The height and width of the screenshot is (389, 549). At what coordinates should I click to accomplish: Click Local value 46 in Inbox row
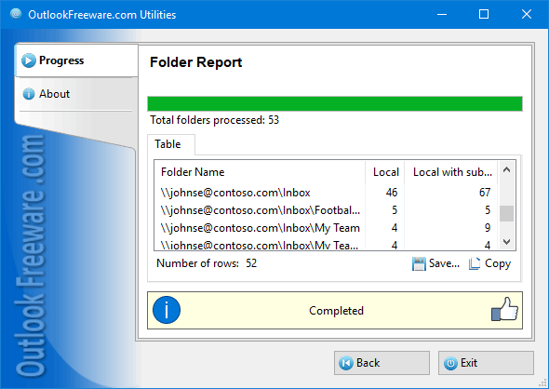point(392,193)
